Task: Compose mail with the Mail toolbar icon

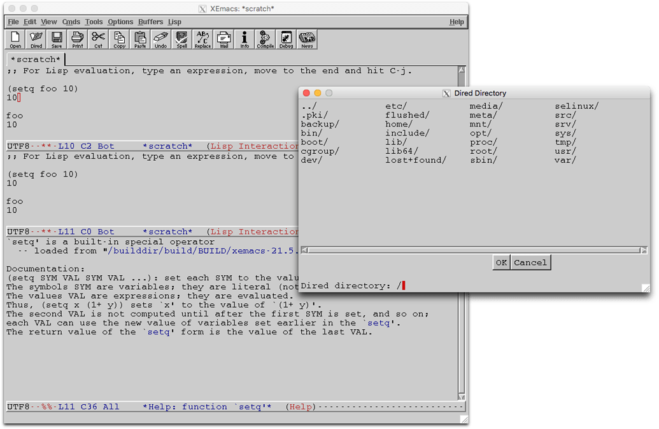Action: point(223,39)
